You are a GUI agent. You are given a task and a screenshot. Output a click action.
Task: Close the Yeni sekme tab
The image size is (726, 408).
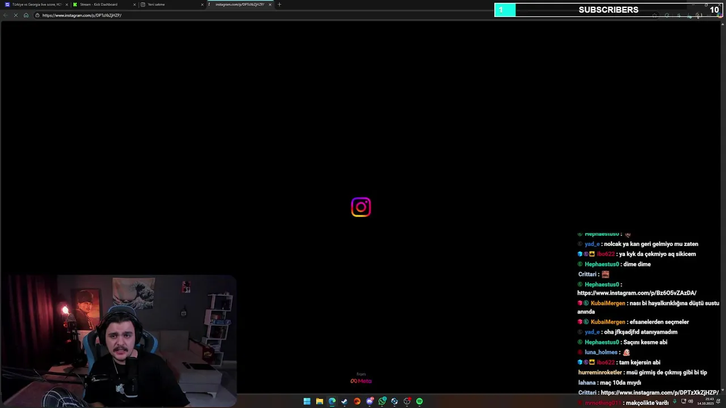click(x=202, y=5)
